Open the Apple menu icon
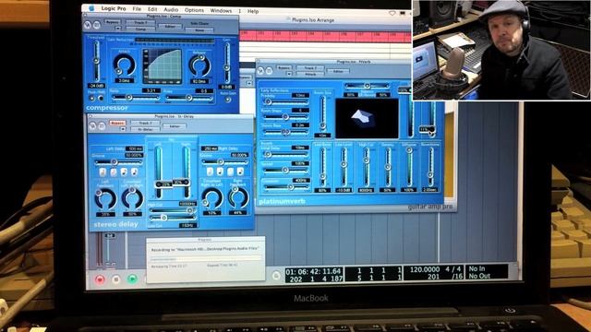This screenshot has width=591, height=332. [91, 8]
